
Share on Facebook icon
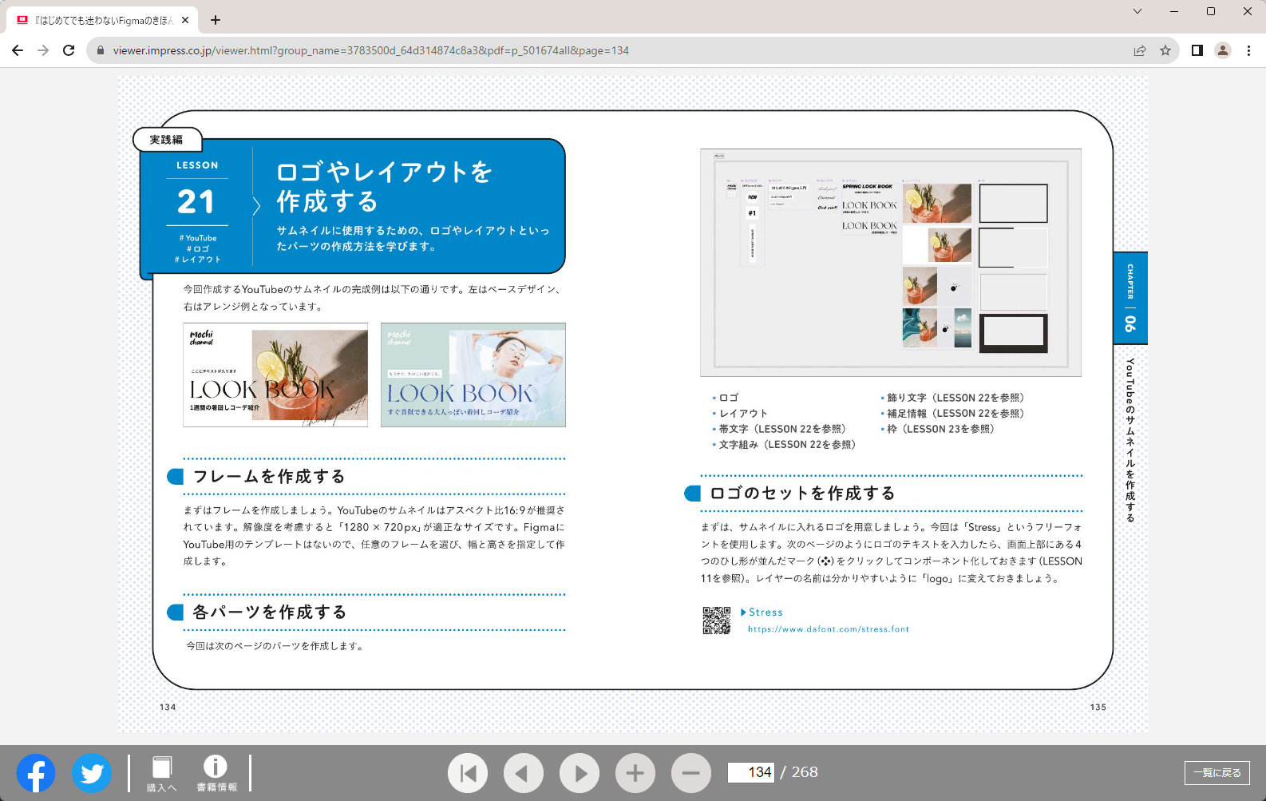click(36, 773)
